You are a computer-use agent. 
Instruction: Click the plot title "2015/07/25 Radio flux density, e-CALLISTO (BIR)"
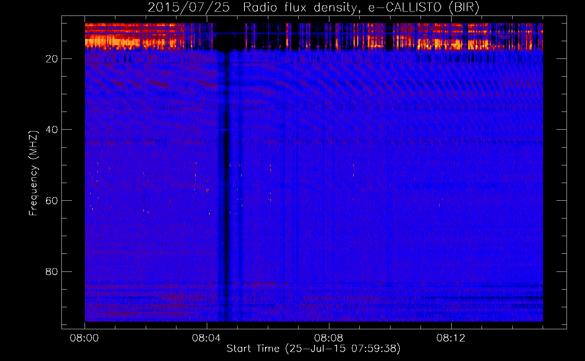tap(313, 8)
